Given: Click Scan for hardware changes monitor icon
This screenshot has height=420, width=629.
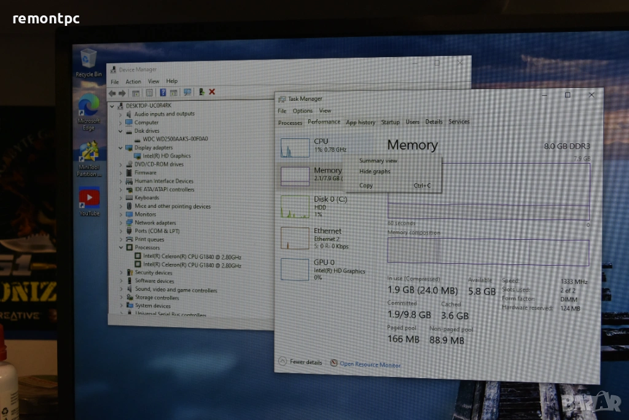Looking at the screenshot, I should coord(187,92).
